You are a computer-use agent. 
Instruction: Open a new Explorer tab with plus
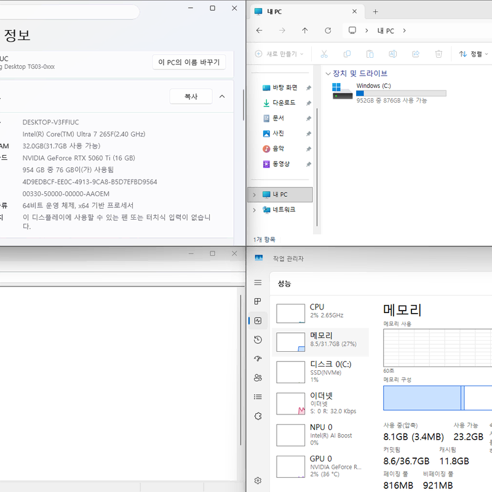[375, 12]
